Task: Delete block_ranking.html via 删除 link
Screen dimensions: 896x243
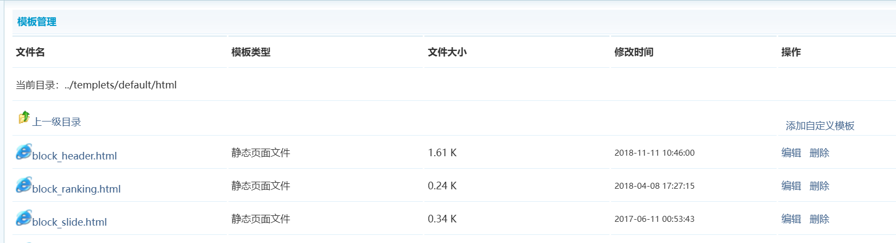Action: (x=819, y=186)
